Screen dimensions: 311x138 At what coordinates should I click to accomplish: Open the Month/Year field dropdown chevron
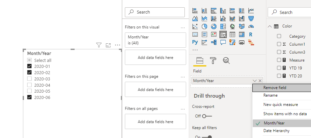(255, 81)
